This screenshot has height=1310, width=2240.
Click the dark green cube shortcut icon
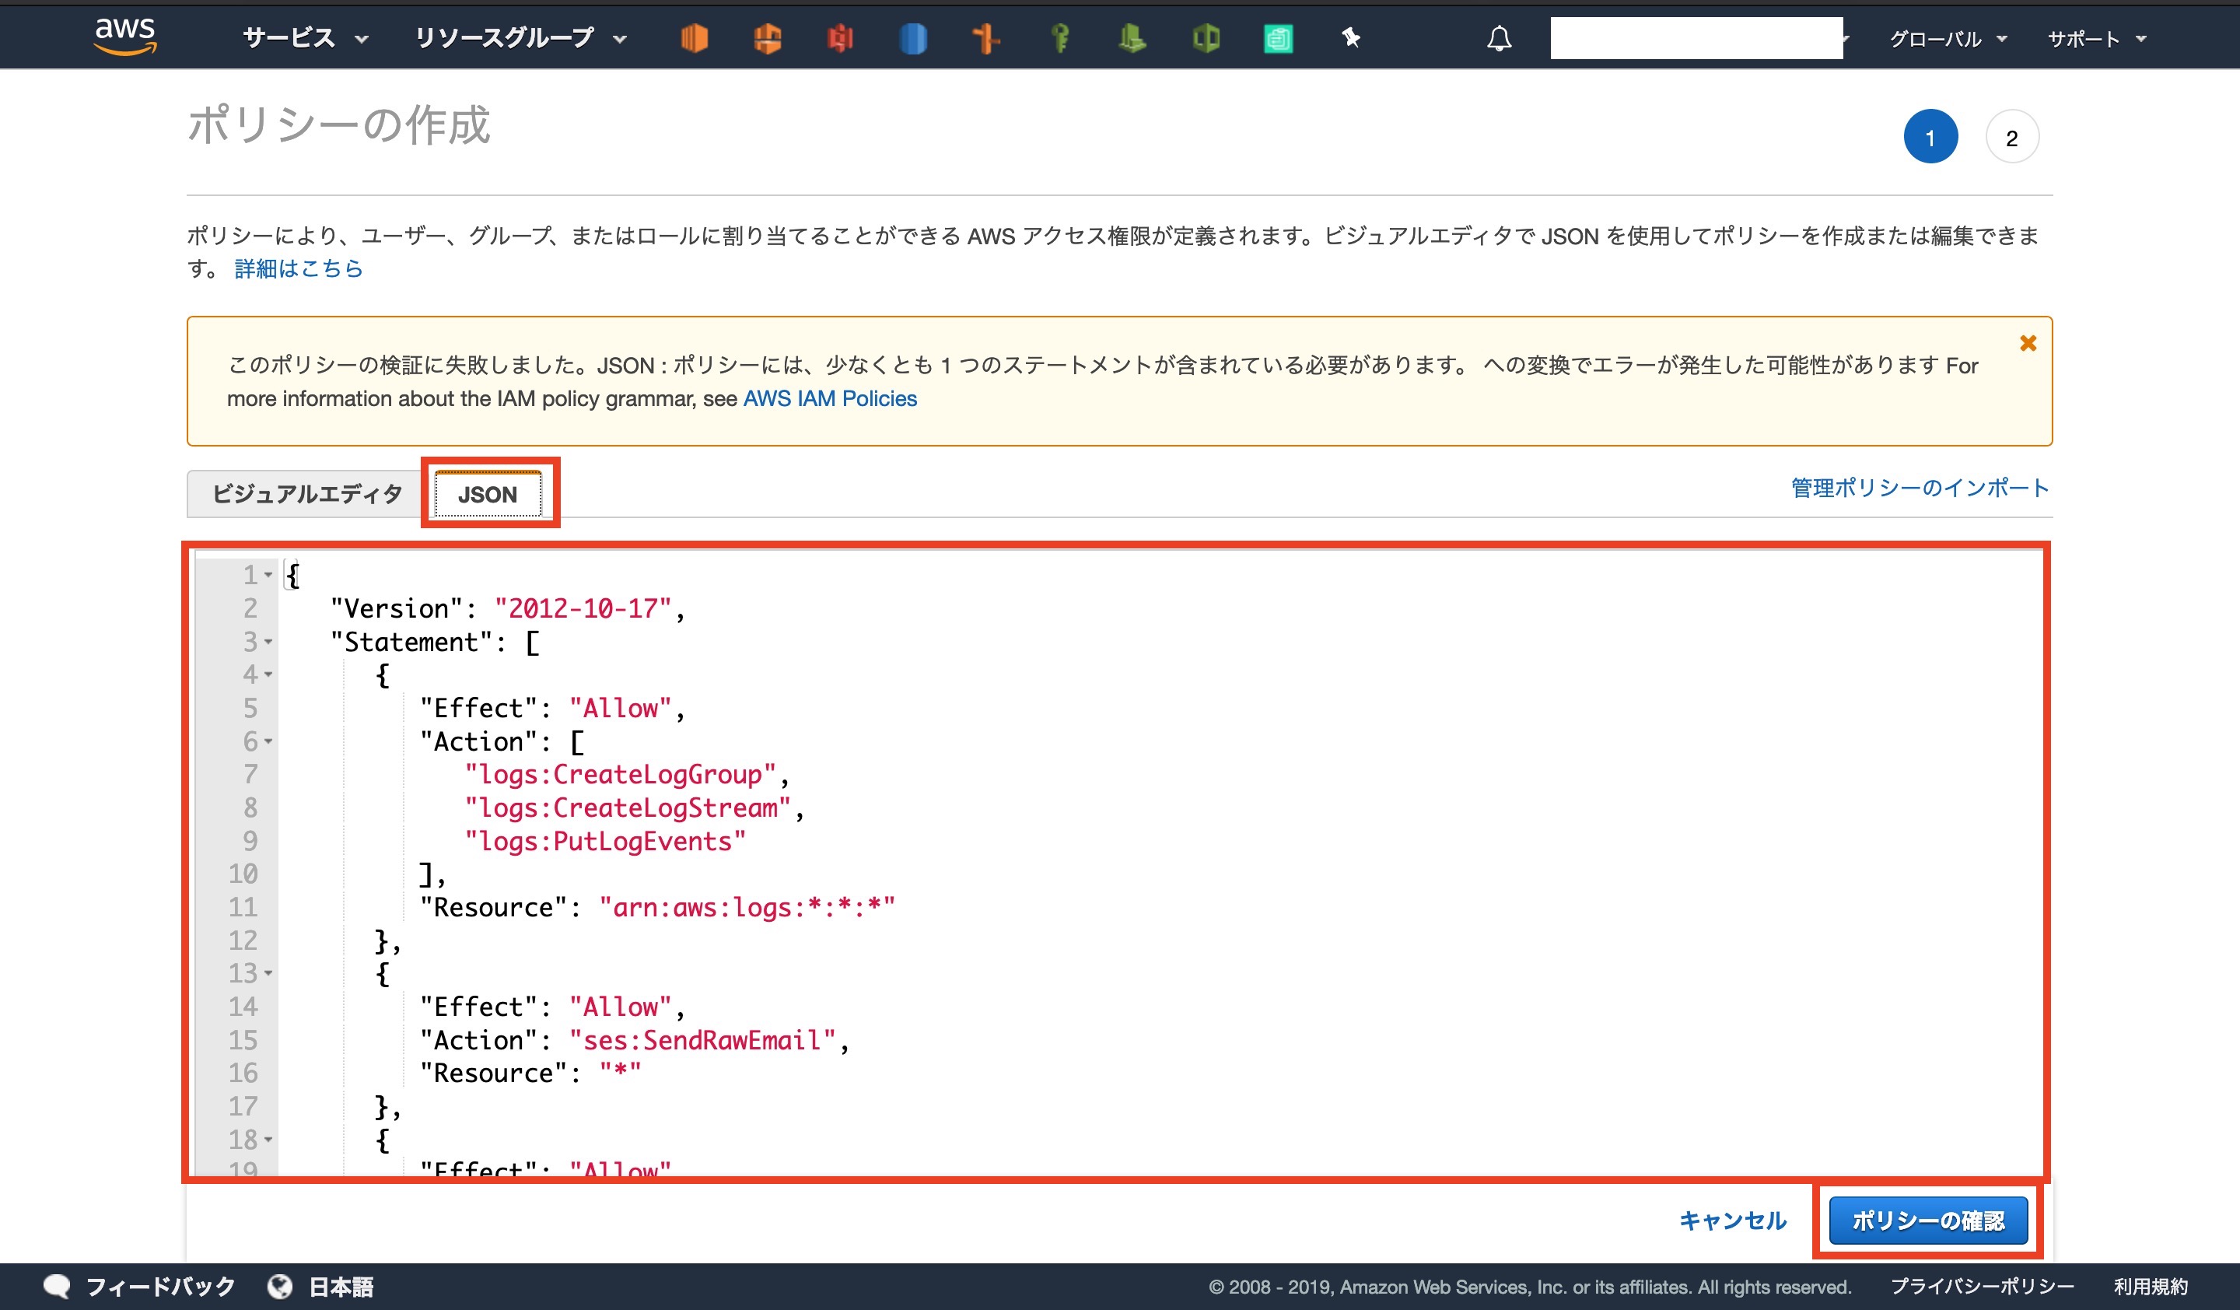[1206, 38]
